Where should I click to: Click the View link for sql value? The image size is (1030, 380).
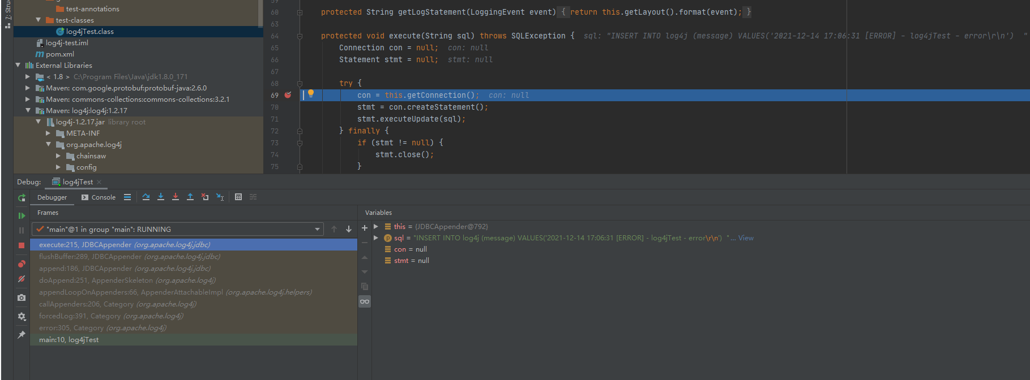[746, 238]
